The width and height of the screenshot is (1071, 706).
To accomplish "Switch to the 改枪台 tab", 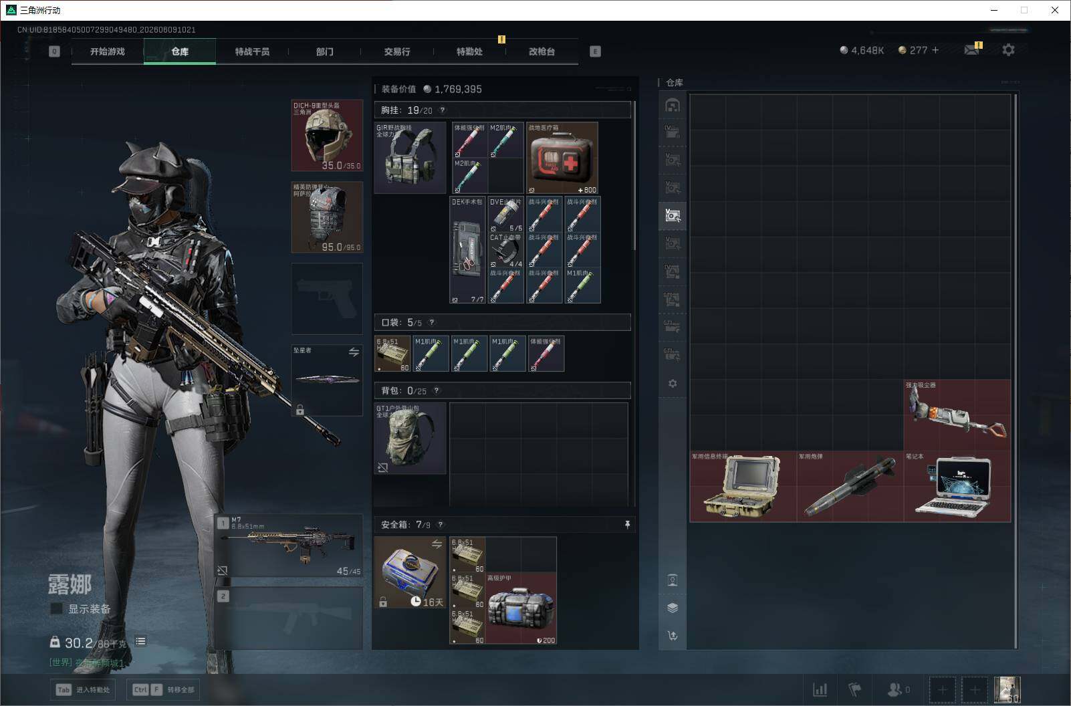I will point(542,51).
